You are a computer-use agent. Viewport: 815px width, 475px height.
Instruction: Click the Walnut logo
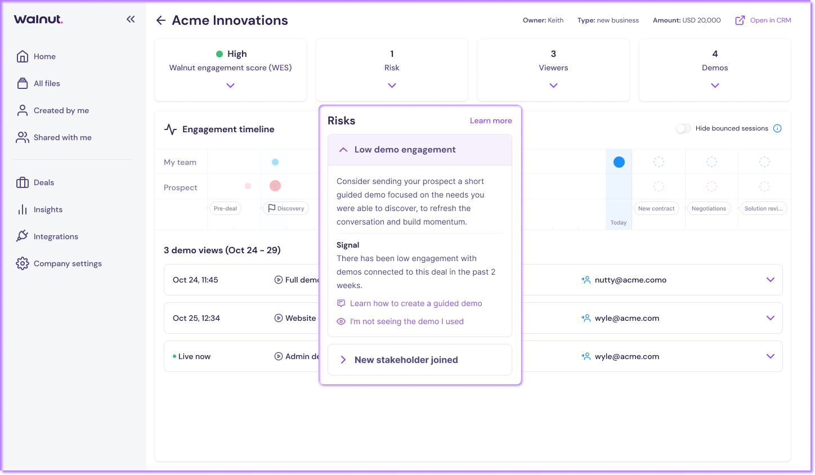(x=38, y=19)
